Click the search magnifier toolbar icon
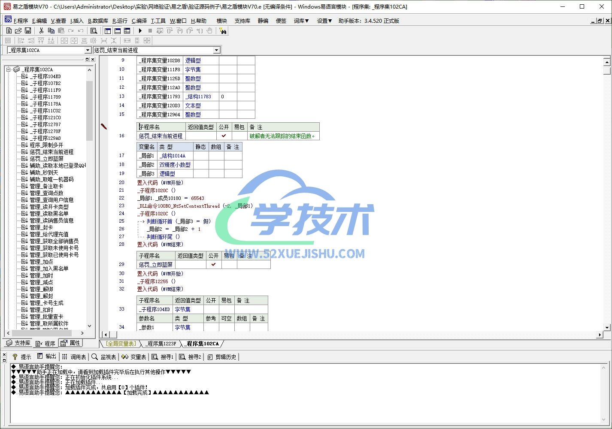Viewport: 612px width, 429px height. point(94,31)
